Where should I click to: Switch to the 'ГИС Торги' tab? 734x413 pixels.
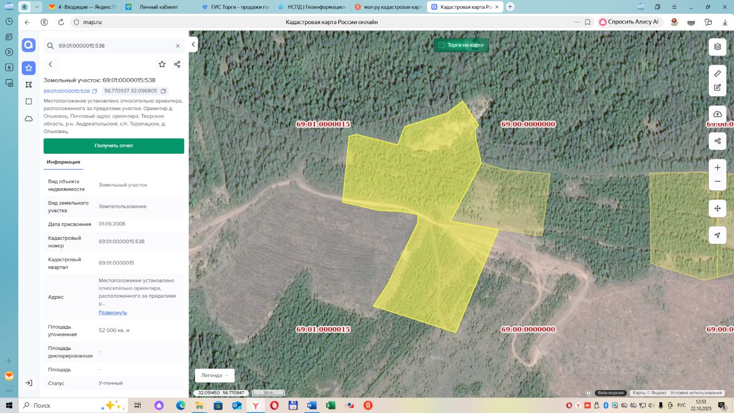coord(235,7)
